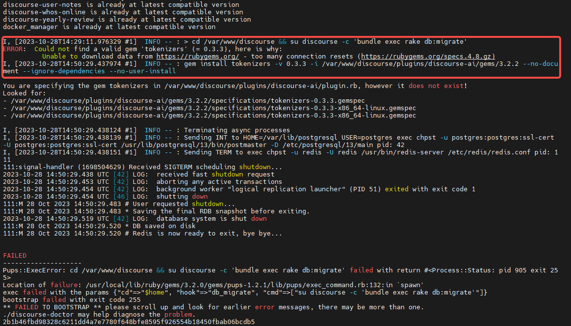Click the red 'ERROR:' label

pos(15,49)
